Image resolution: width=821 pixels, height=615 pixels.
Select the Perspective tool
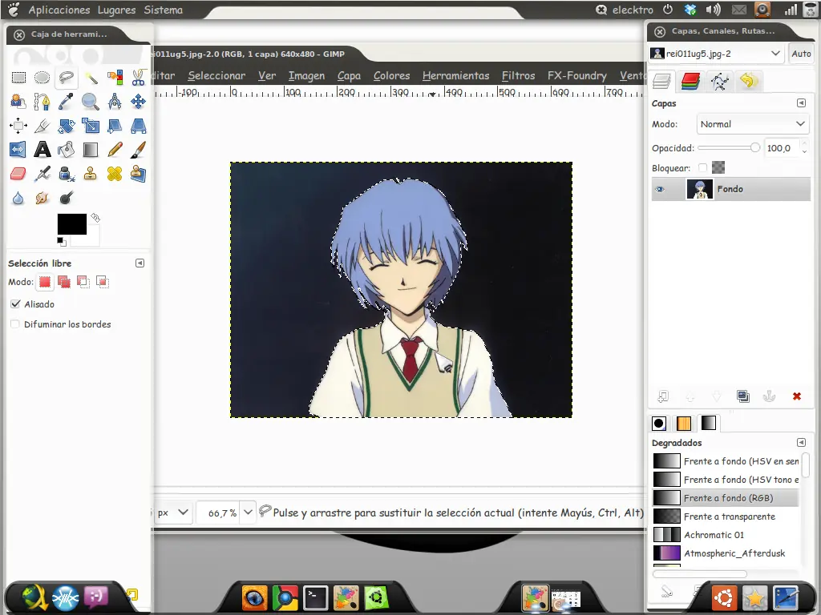[x=138, y=126]
